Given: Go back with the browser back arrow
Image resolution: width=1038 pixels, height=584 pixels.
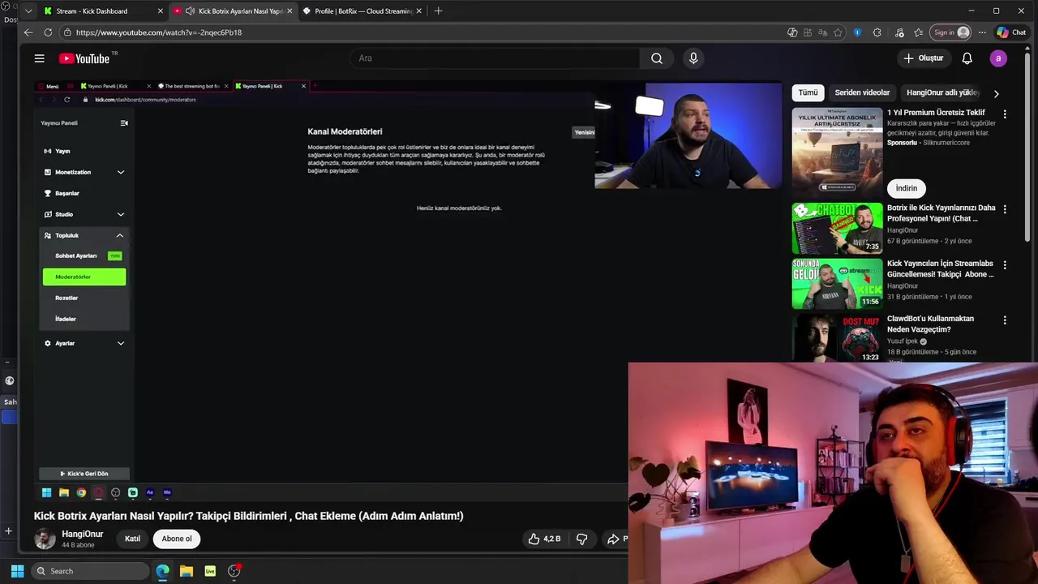Looking at the screenshot, I should tap(28, 32).
